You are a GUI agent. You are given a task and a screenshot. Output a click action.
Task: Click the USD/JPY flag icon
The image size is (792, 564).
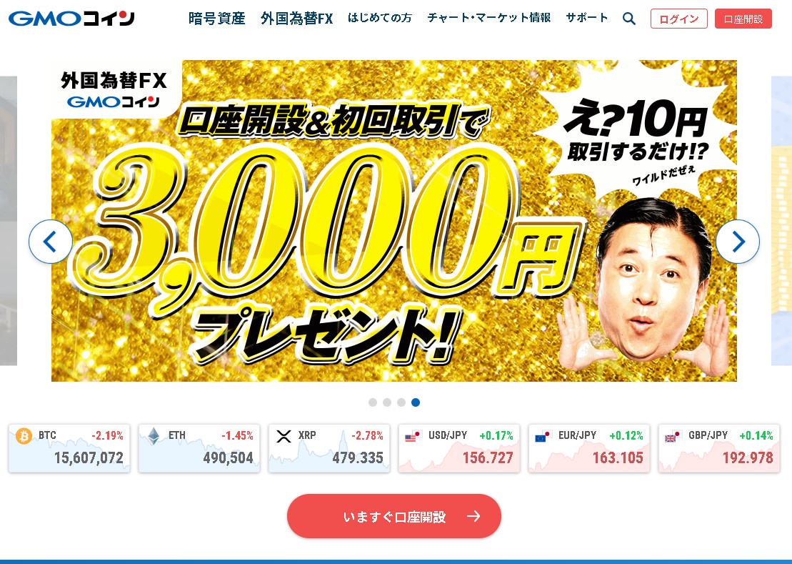pyautogui.click(x=413, y=435)
